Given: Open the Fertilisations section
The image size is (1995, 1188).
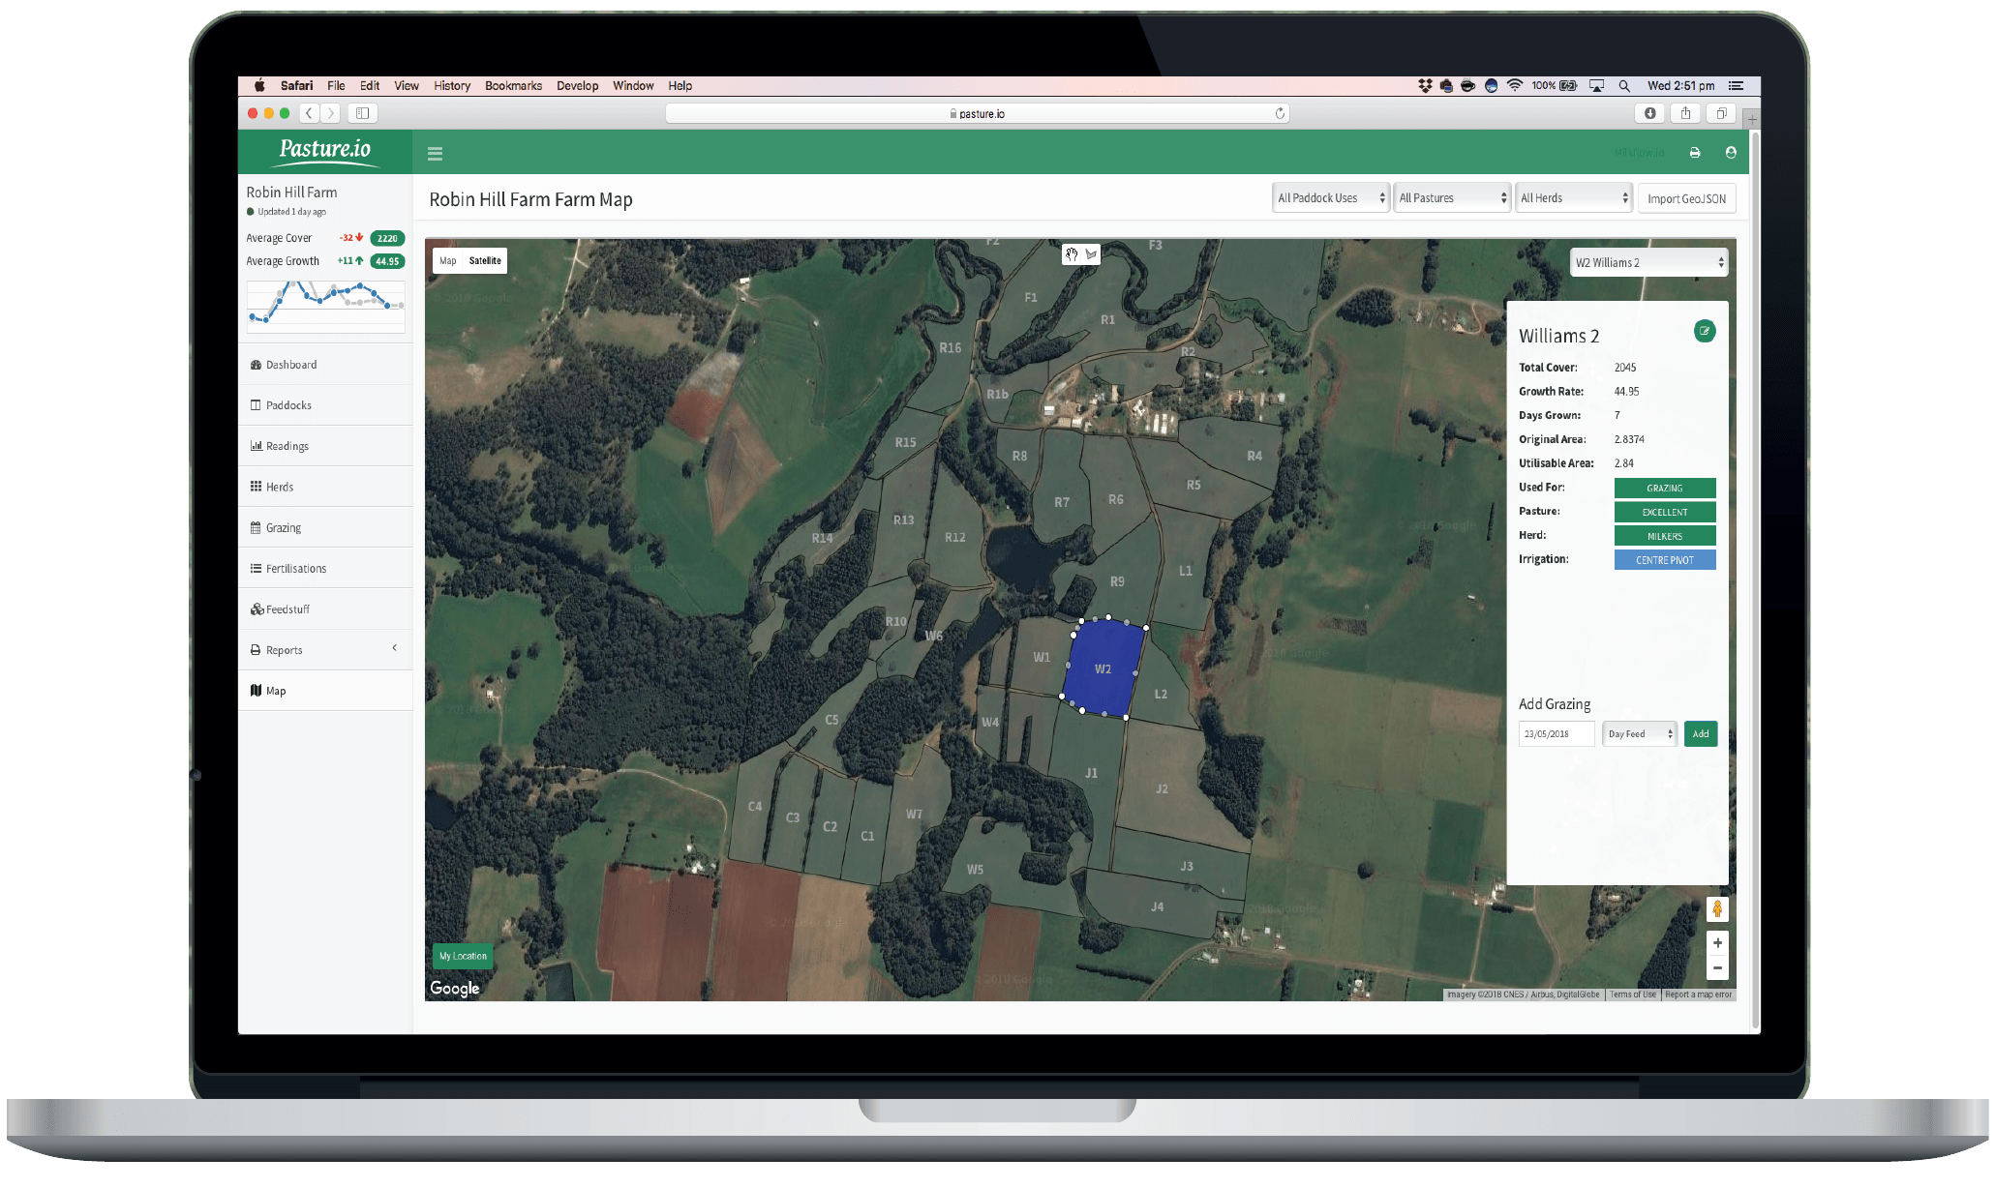Looking at the screenshot, I should coord(296,568).
